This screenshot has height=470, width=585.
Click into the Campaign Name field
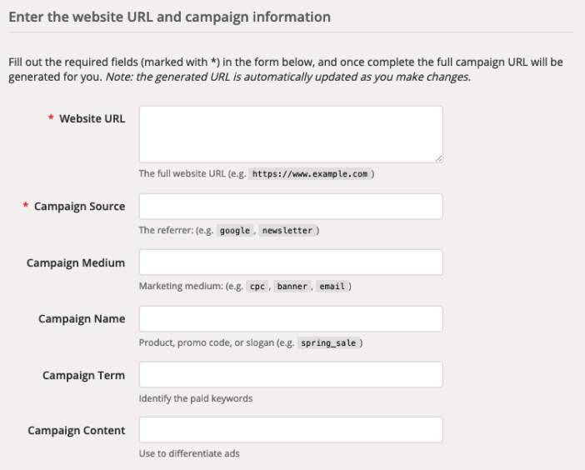290,318
